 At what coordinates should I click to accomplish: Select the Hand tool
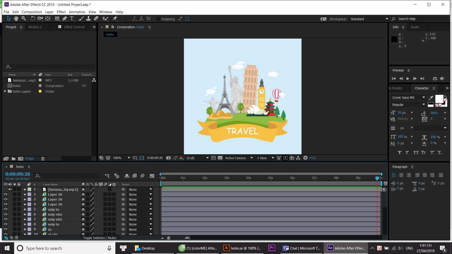16,19
